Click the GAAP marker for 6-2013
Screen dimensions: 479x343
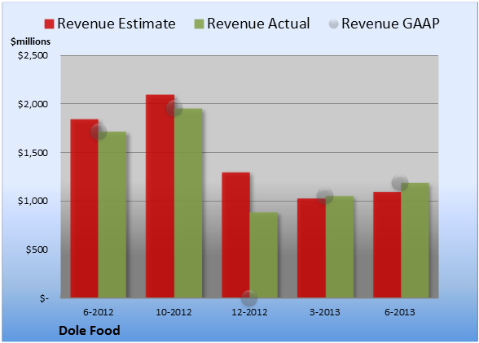pyautogui.click(x=400, y=183)
